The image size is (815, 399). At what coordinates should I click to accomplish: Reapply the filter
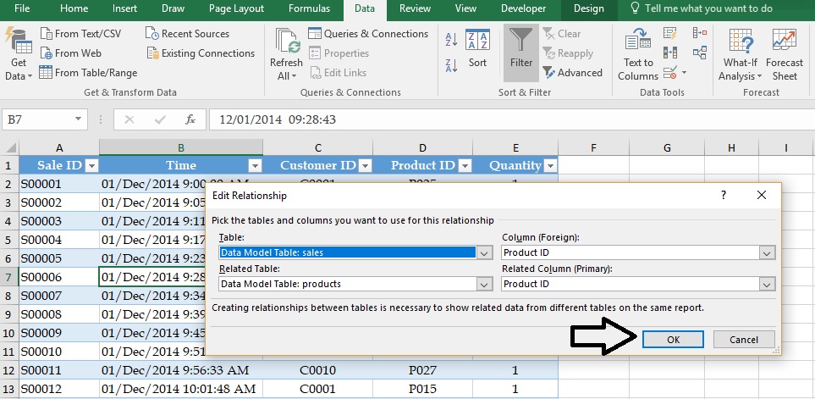[x=568, y=53]
